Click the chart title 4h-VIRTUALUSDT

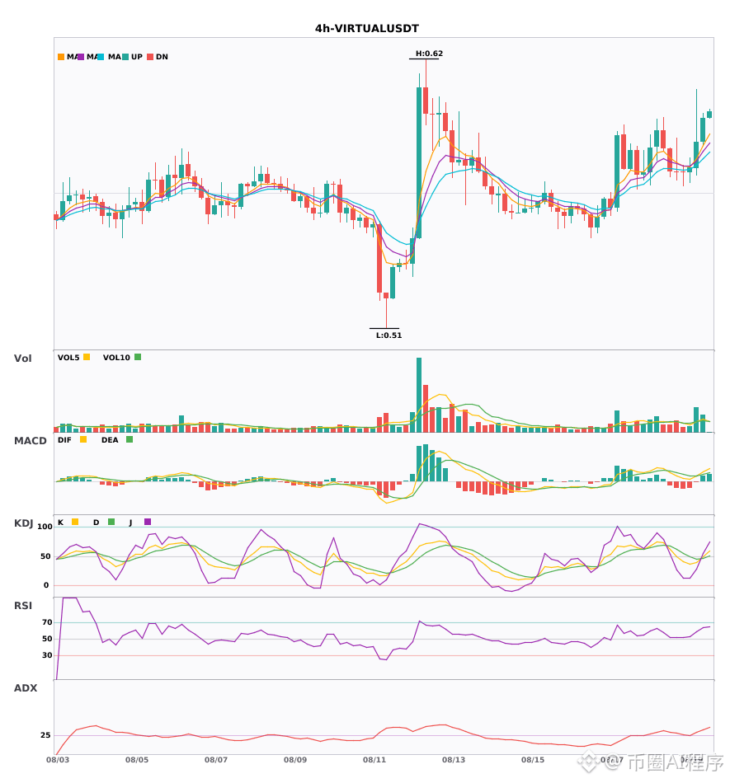pyautogui.click(x=367, y=29)
